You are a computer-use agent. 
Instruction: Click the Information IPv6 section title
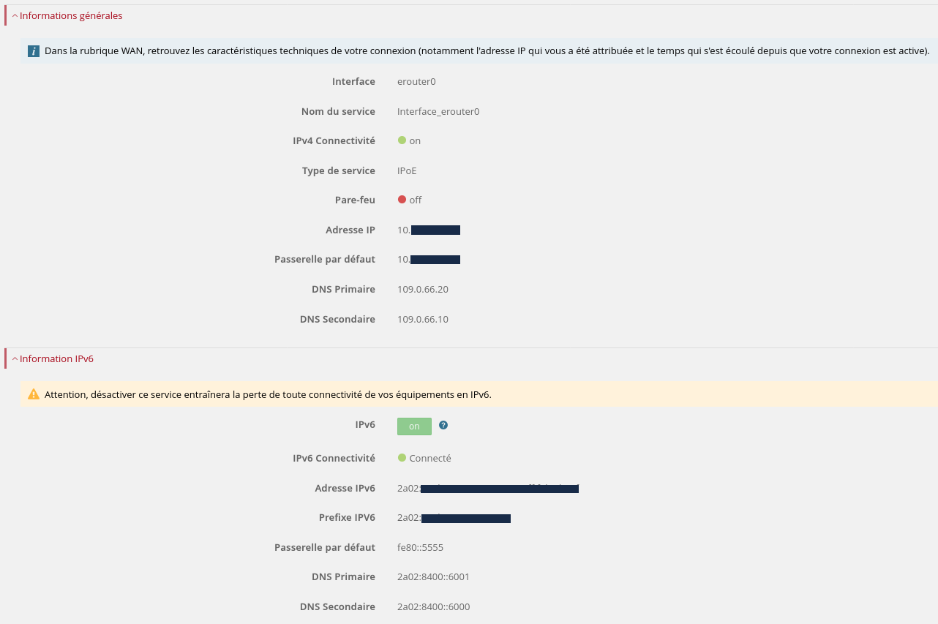(56, 358)
